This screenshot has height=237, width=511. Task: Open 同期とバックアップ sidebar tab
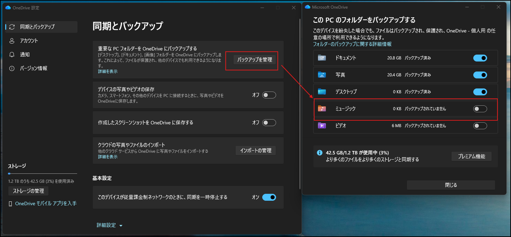click(x=41, y=27)
